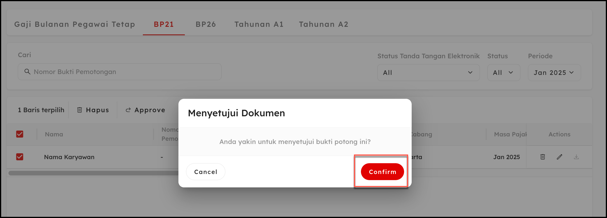The image size is (607, 218).
Task: Toggle the select-all header checkbox
Action: pos(20,134)
